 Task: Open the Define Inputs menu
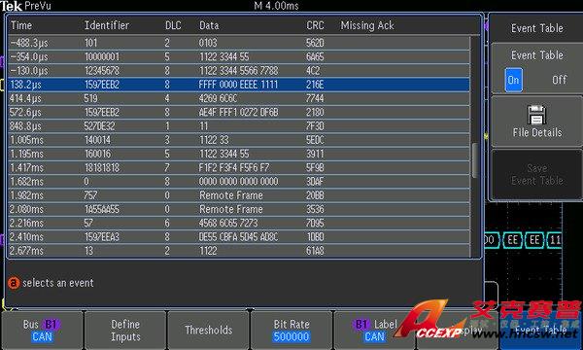coord(125,331)
